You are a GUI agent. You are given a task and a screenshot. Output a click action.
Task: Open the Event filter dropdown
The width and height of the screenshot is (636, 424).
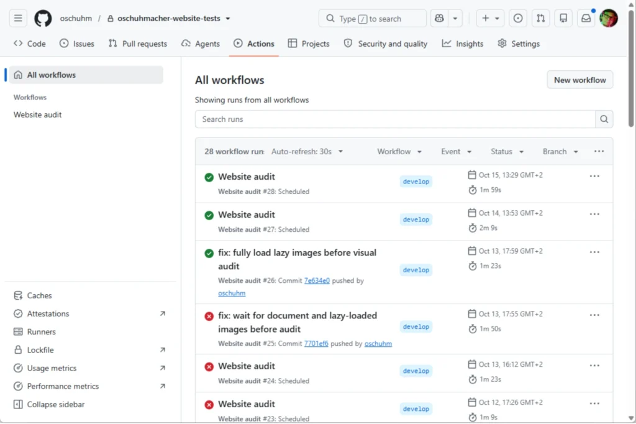(457, 152)
